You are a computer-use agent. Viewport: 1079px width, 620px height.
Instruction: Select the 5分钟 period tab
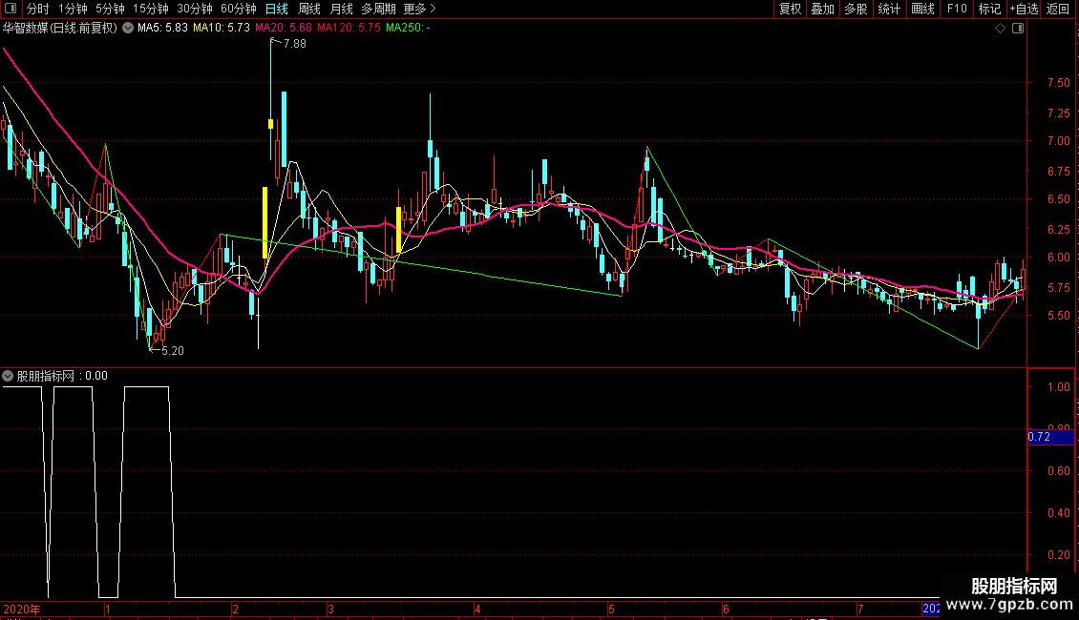pyautogui.click(x=110, y=9)
